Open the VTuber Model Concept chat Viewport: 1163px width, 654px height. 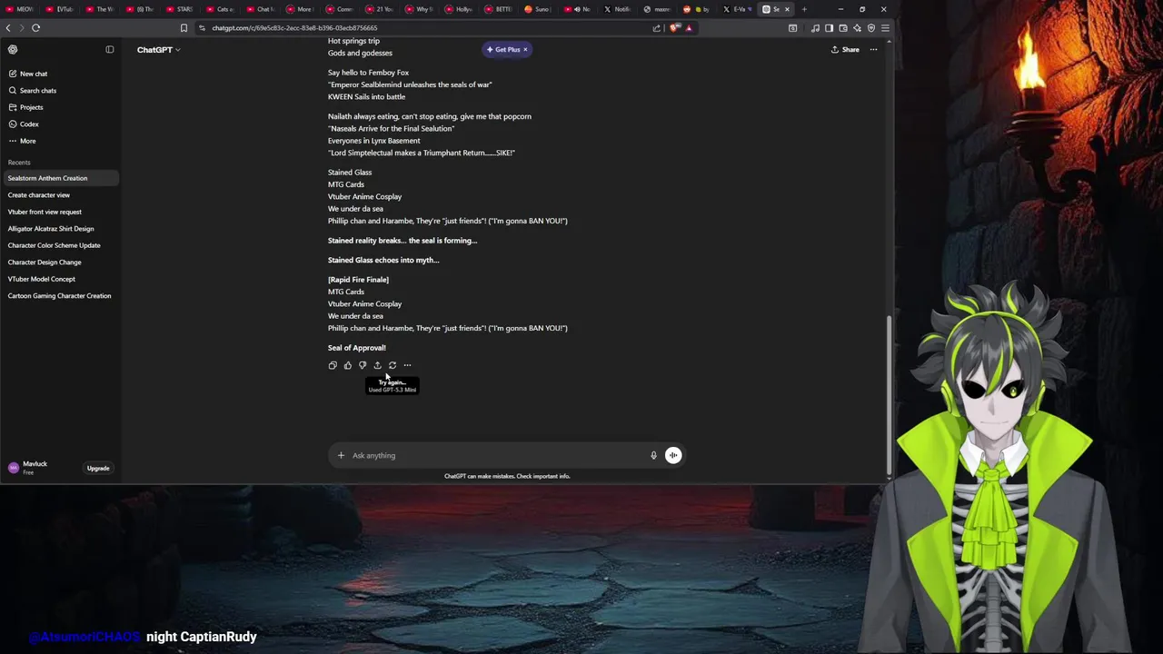pyautogui.click(x=60, y=279)
